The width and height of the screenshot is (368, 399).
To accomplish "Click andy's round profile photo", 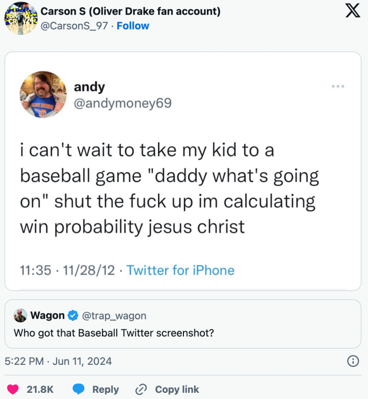I will pyautogui.click(x=43, y=95).
